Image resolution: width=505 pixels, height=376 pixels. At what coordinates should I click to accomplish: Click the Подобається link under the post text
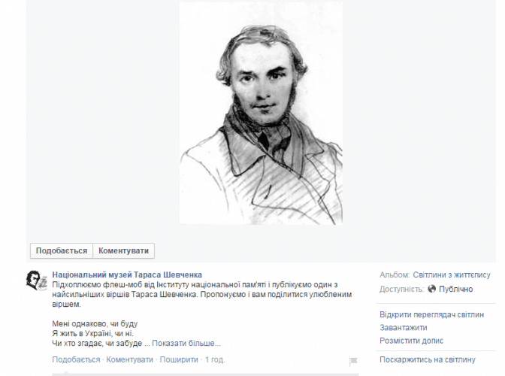[76, 359]
